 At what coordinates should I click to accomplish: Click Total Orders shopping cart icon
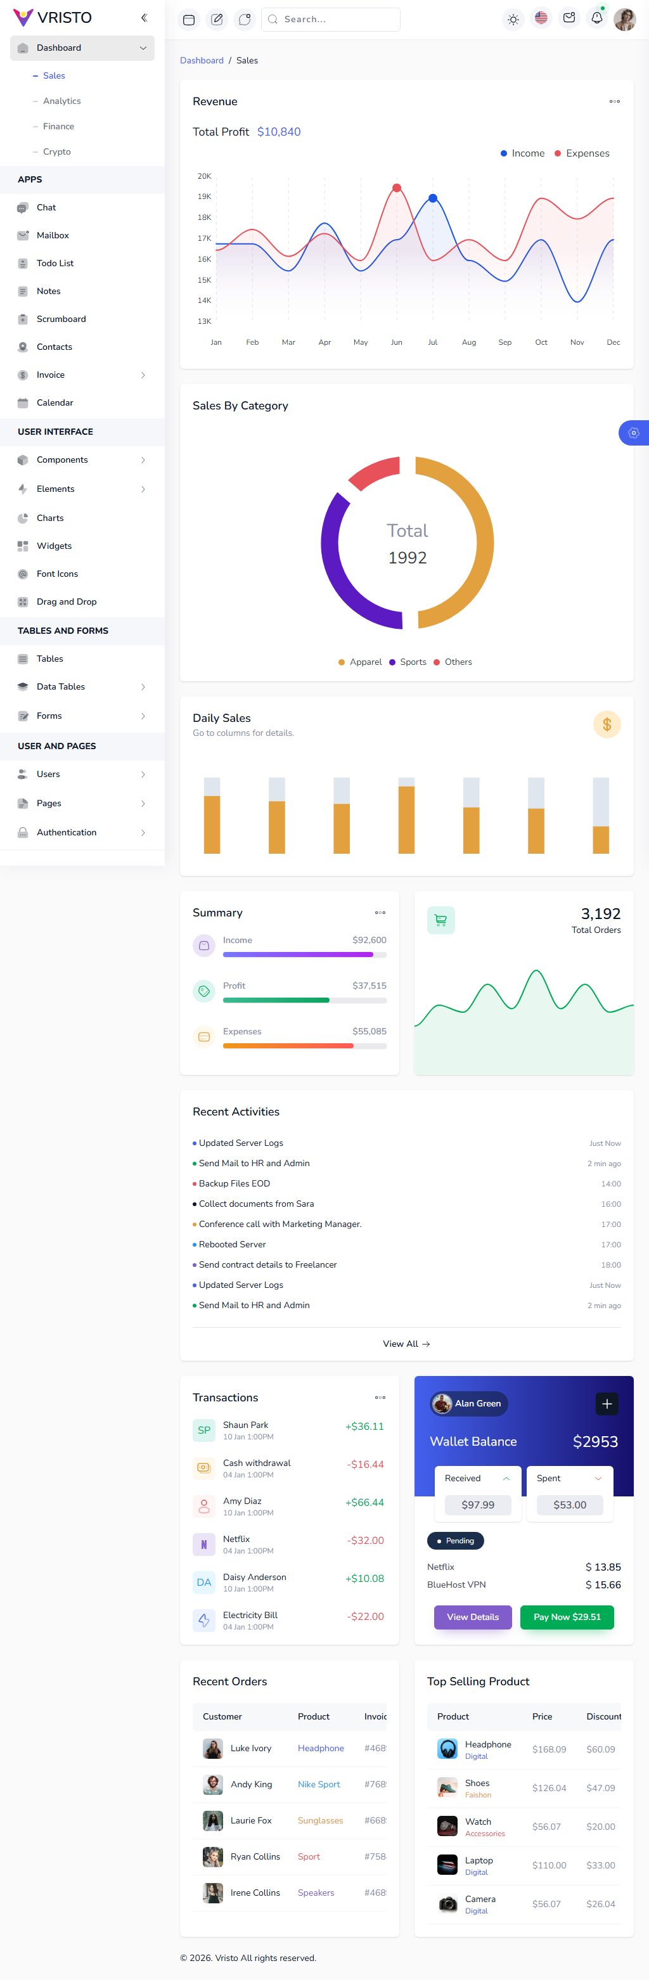(x=440, y=919)
